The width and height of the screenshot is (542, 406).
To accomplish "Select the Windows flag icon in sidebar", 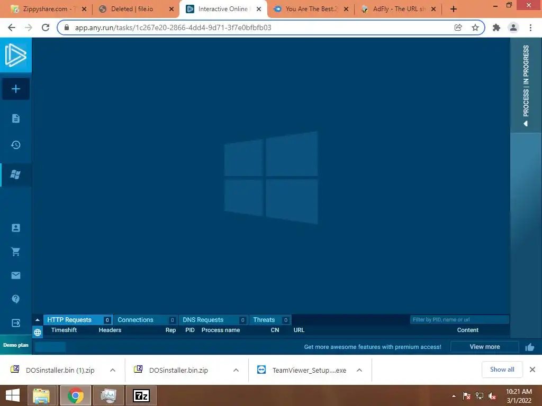I will tap(15, 174).
